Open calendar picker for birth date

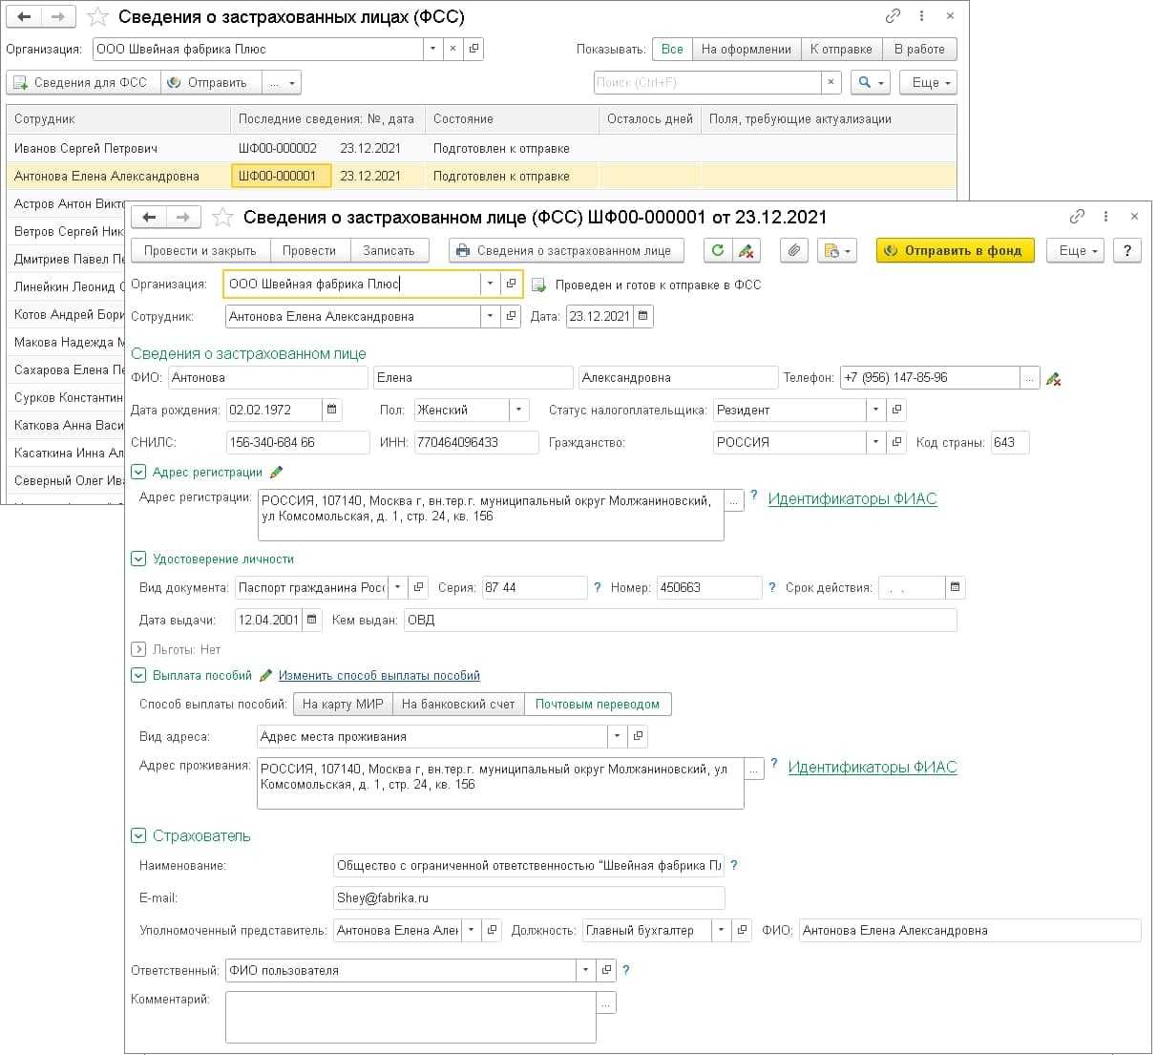[332, 410]
